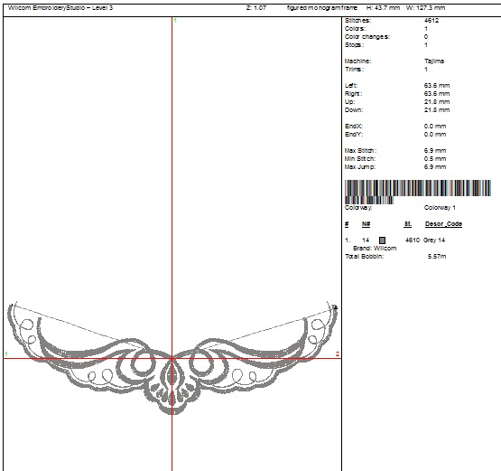Click the Brand: Wilcom text

pos(375,249)
